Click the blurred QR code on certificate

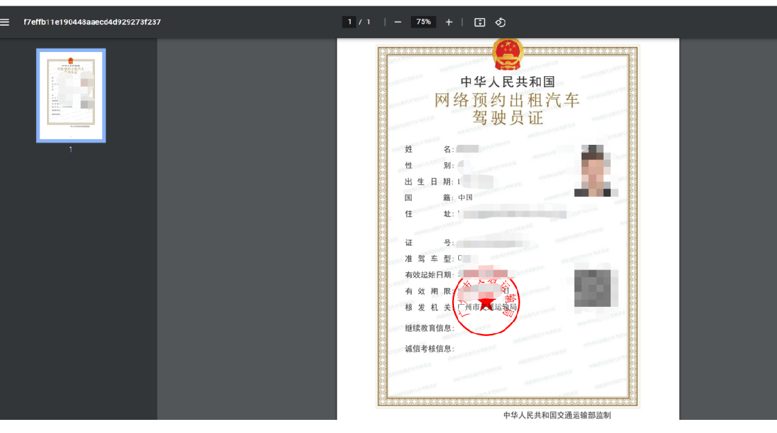(x=596, y=285)
